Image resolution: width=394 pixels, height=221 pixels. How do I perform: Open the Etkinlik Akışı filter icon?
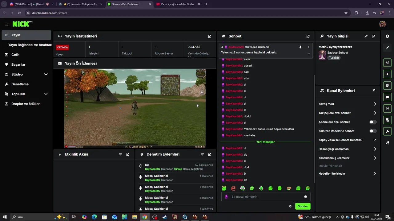(x=120, y=154)
